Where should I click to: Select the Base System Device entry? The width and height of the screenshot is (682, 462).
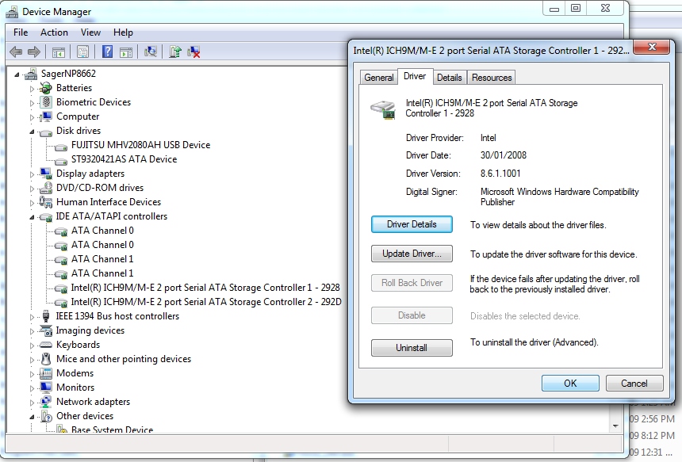click(112, 430)
